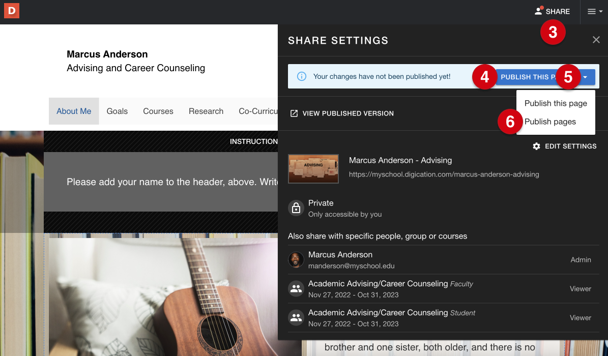Image resolution: width=608 pixels, height=356 pixels.
Task: Click the Digication logo icon
Action: click(11, 11)
